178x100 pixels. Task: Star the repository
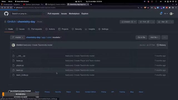(163, 22)
